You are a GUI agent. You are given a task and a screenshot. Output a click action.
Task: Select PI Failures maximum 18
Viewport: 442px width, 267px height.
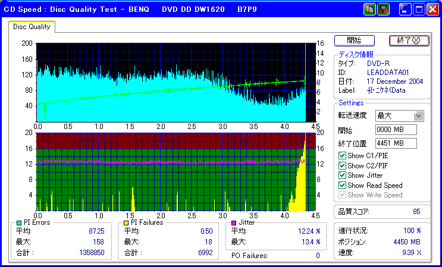tap(209, 242)
